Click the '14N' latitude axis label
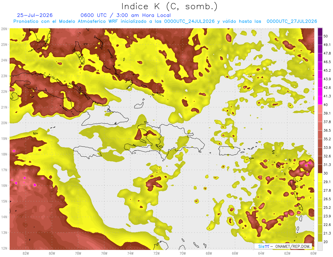This screenshot has width=333, height=257. coord(4,217)
